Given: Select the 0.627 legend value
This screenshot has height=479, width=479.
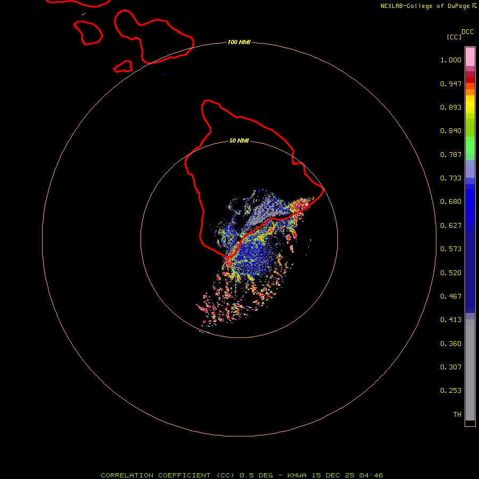Looking at the screenshot, I should click(451, 226).
